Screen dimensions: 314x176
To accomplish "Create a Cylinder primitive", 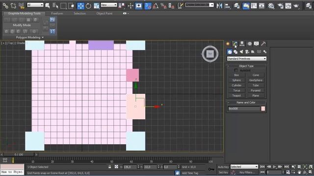I will click(236, 86).
